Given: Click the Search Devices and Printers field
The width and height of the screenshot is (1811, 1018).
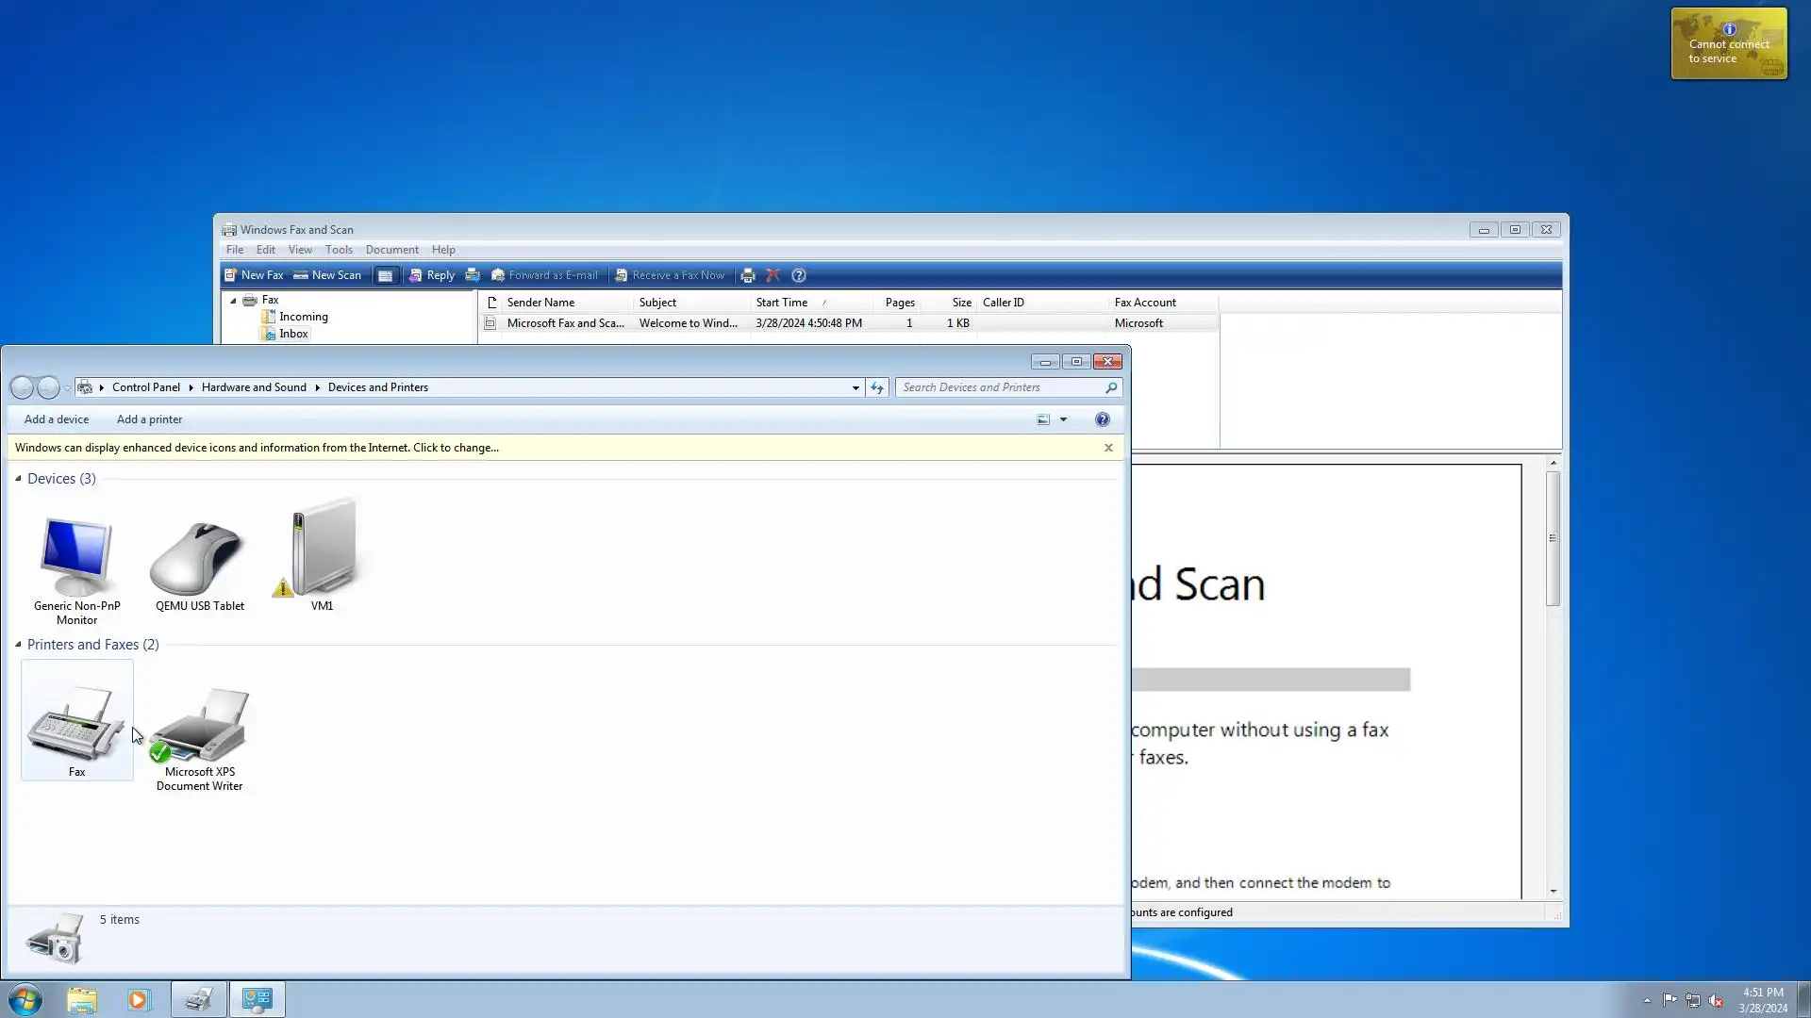Looking at the screenshot, I should (x=1000, y=387).
